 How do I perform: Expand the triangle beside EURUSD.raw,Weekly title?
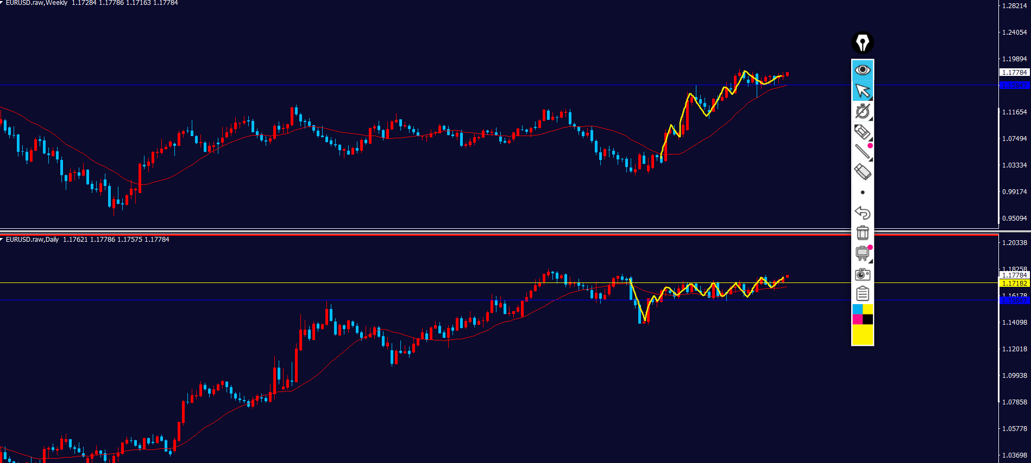(2, 3)
